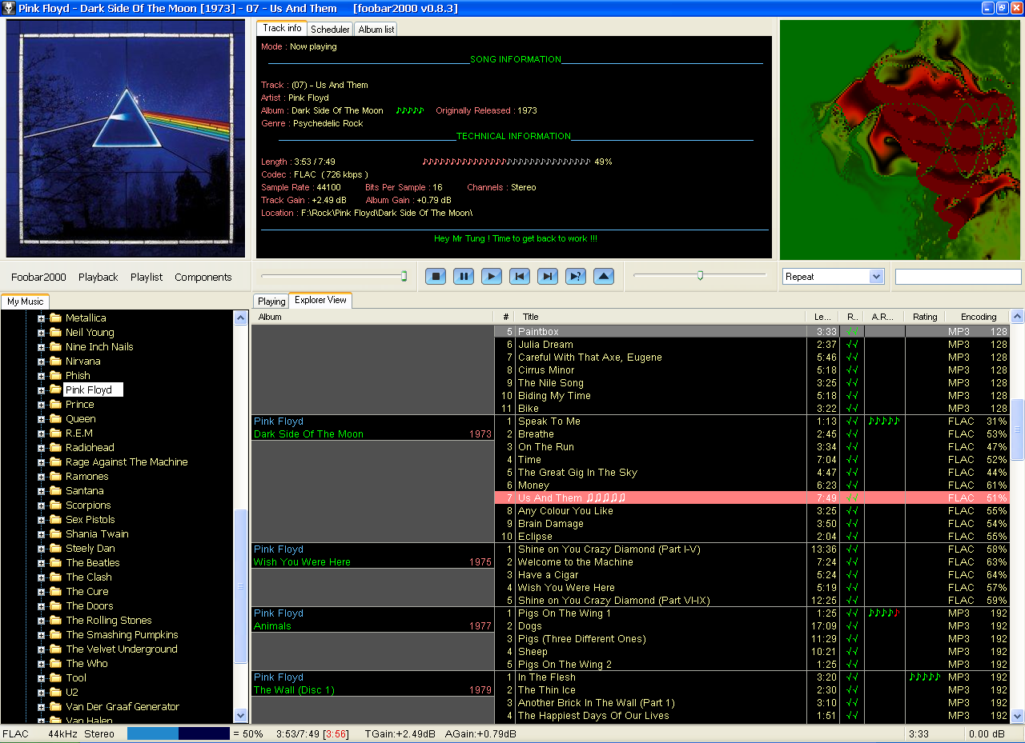
Task: Click the Metallica folder icon
Action: [55, 318]
